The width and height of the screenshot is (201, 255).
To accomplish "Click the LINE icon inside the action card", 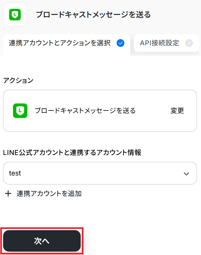I will (x=20, y=111).
